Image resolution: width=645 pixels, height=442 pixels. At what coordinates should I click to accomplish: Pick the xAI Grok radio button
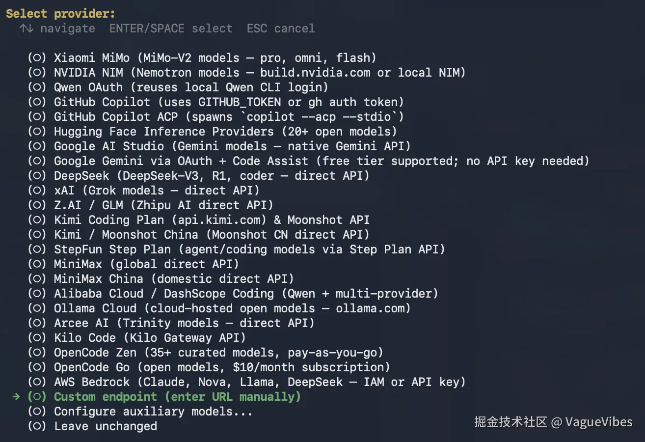pyautogui.click(x=37, y=191)
